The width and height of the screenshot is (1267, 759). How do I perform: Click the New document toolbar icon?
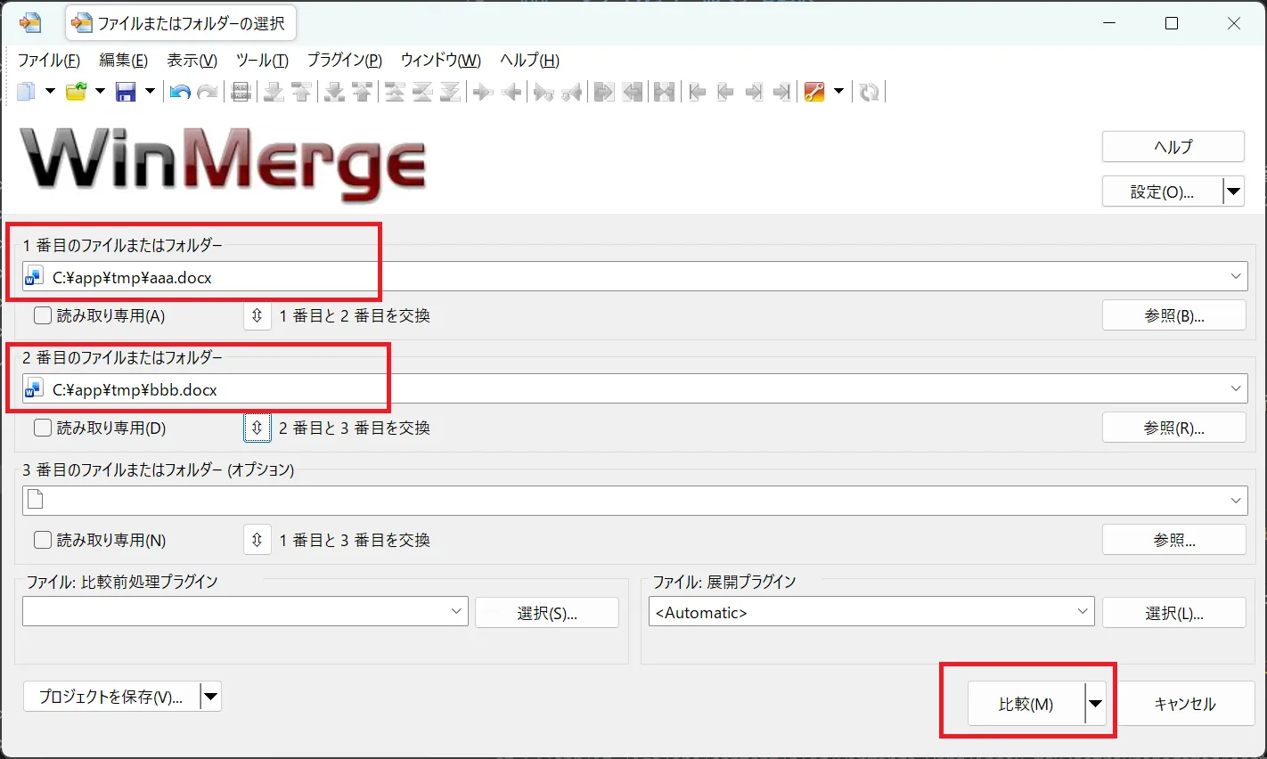pos(26,92)
